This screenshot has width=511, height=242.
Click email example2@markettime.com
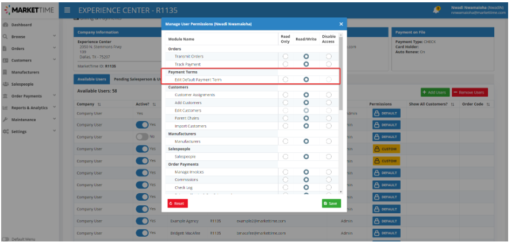coord(261,221)
